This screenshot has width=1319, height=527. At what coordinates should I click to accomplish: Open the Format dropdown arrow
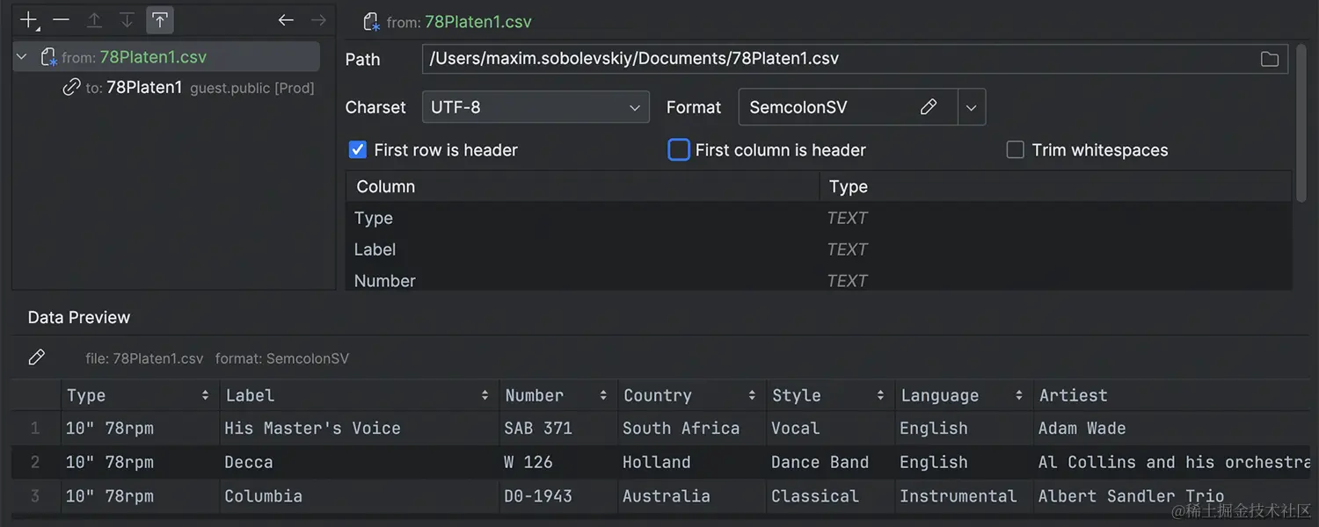pyautogui.click(x=971, y=107)
